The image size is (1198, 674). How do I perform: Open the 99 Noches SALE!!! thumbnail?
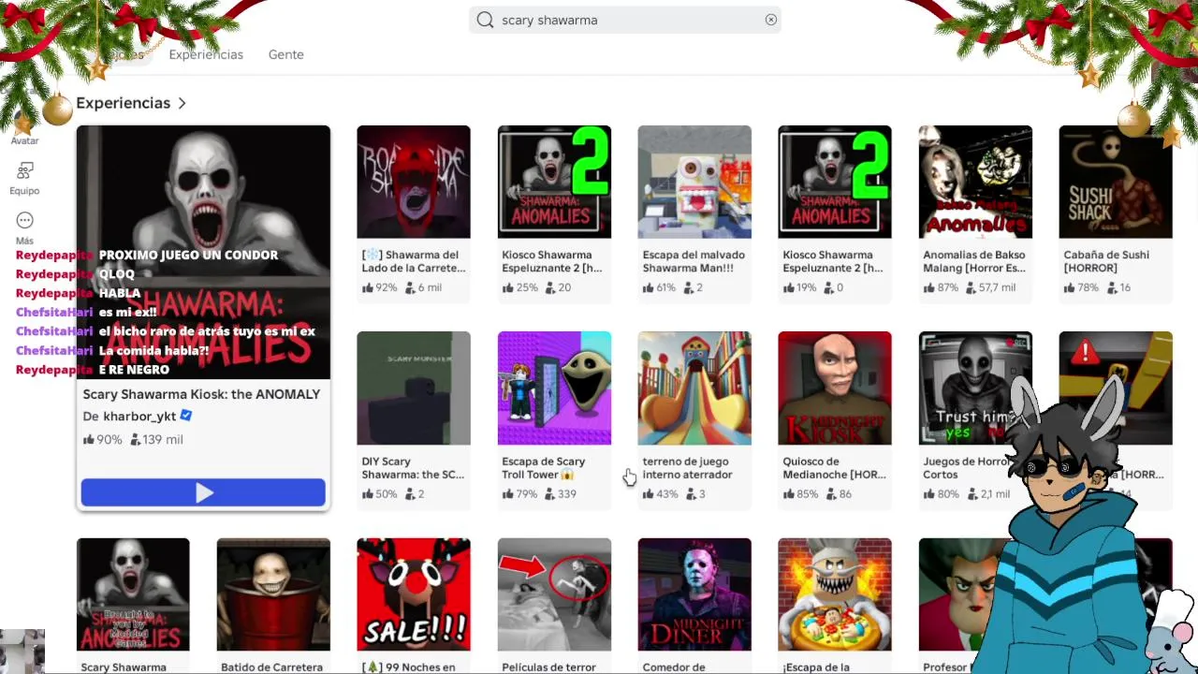414,594
